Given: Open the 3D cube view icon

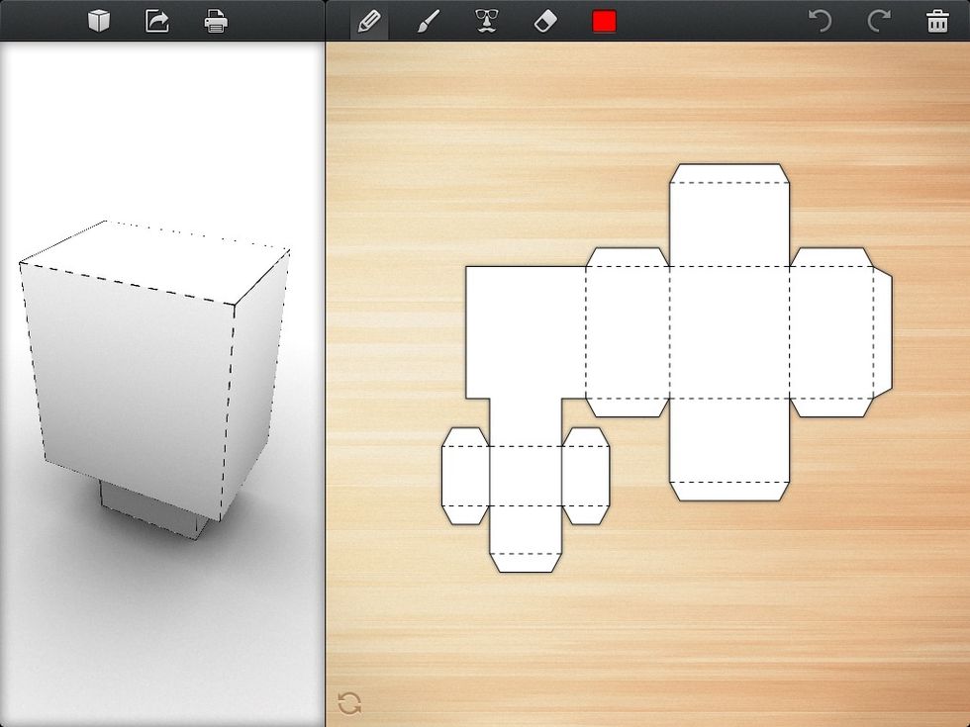Looking at the screenshot, I should [97, 20].
